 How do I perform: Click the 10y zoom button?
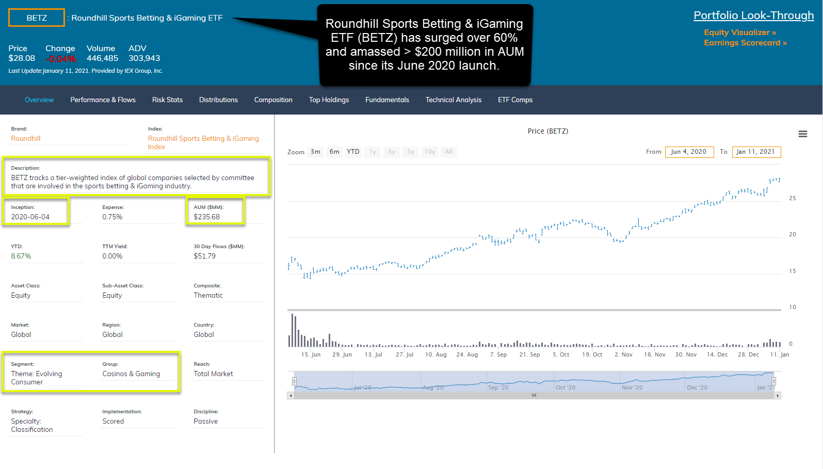(430, 152)
